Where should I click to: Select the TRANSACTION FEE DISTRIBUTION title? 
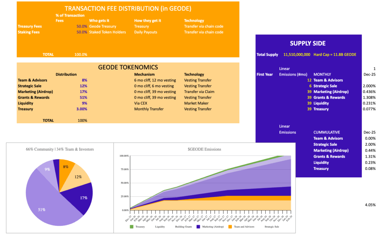pos(128,8)
